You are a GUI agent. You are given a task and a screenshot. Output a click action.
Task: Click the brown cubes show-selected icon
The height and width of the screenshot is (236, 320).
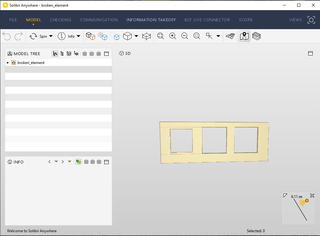click(x=91, y=36)
